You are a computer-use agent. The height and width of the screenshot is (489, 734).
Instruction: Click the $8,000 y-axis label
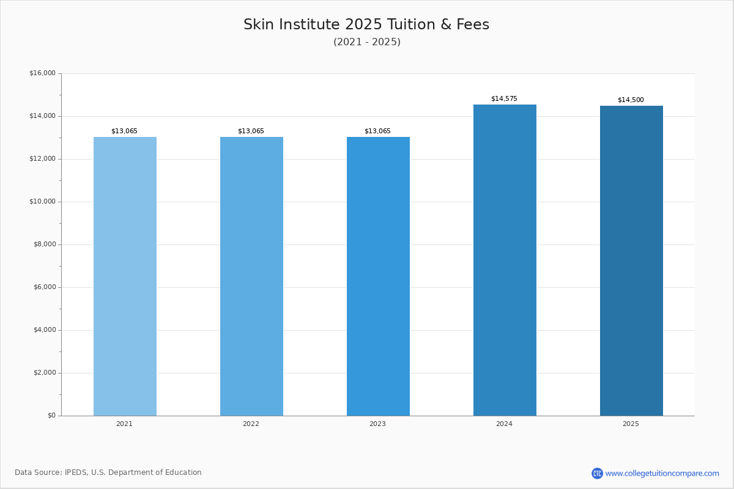44,244
